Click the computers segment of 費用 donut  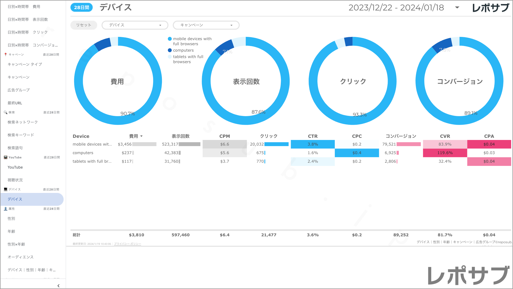point(103,44)
